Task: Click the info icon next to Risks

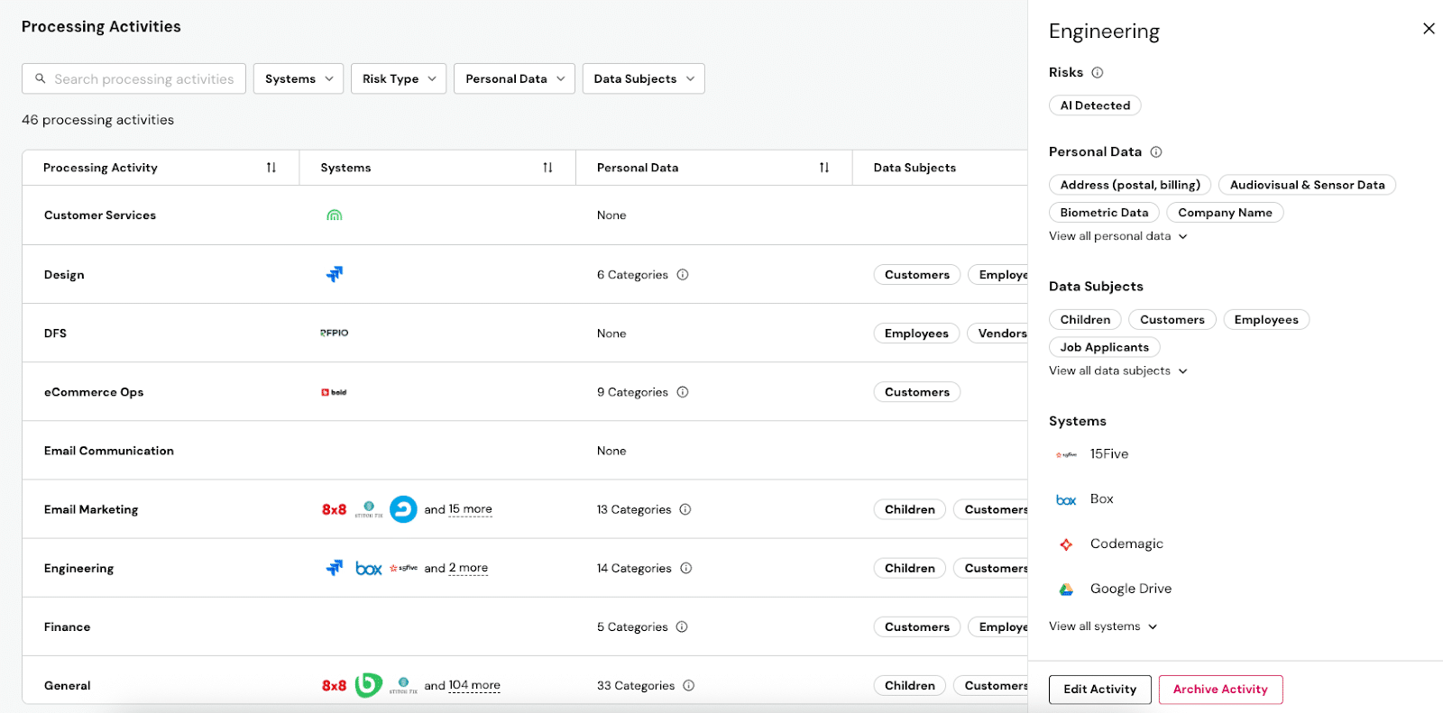Action: pos(1098,73)
